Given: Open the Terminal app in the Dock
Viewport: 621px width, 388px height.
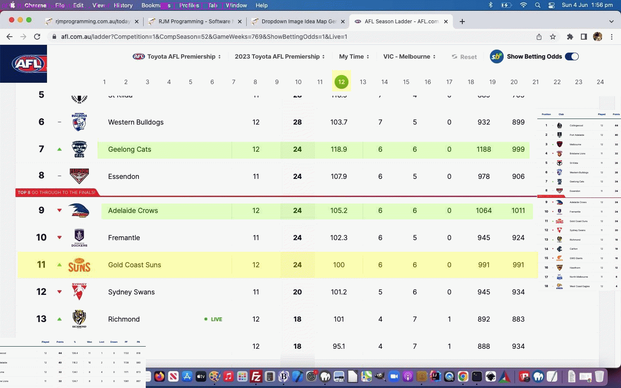Looking at the screenshot, I should point(477,376).
